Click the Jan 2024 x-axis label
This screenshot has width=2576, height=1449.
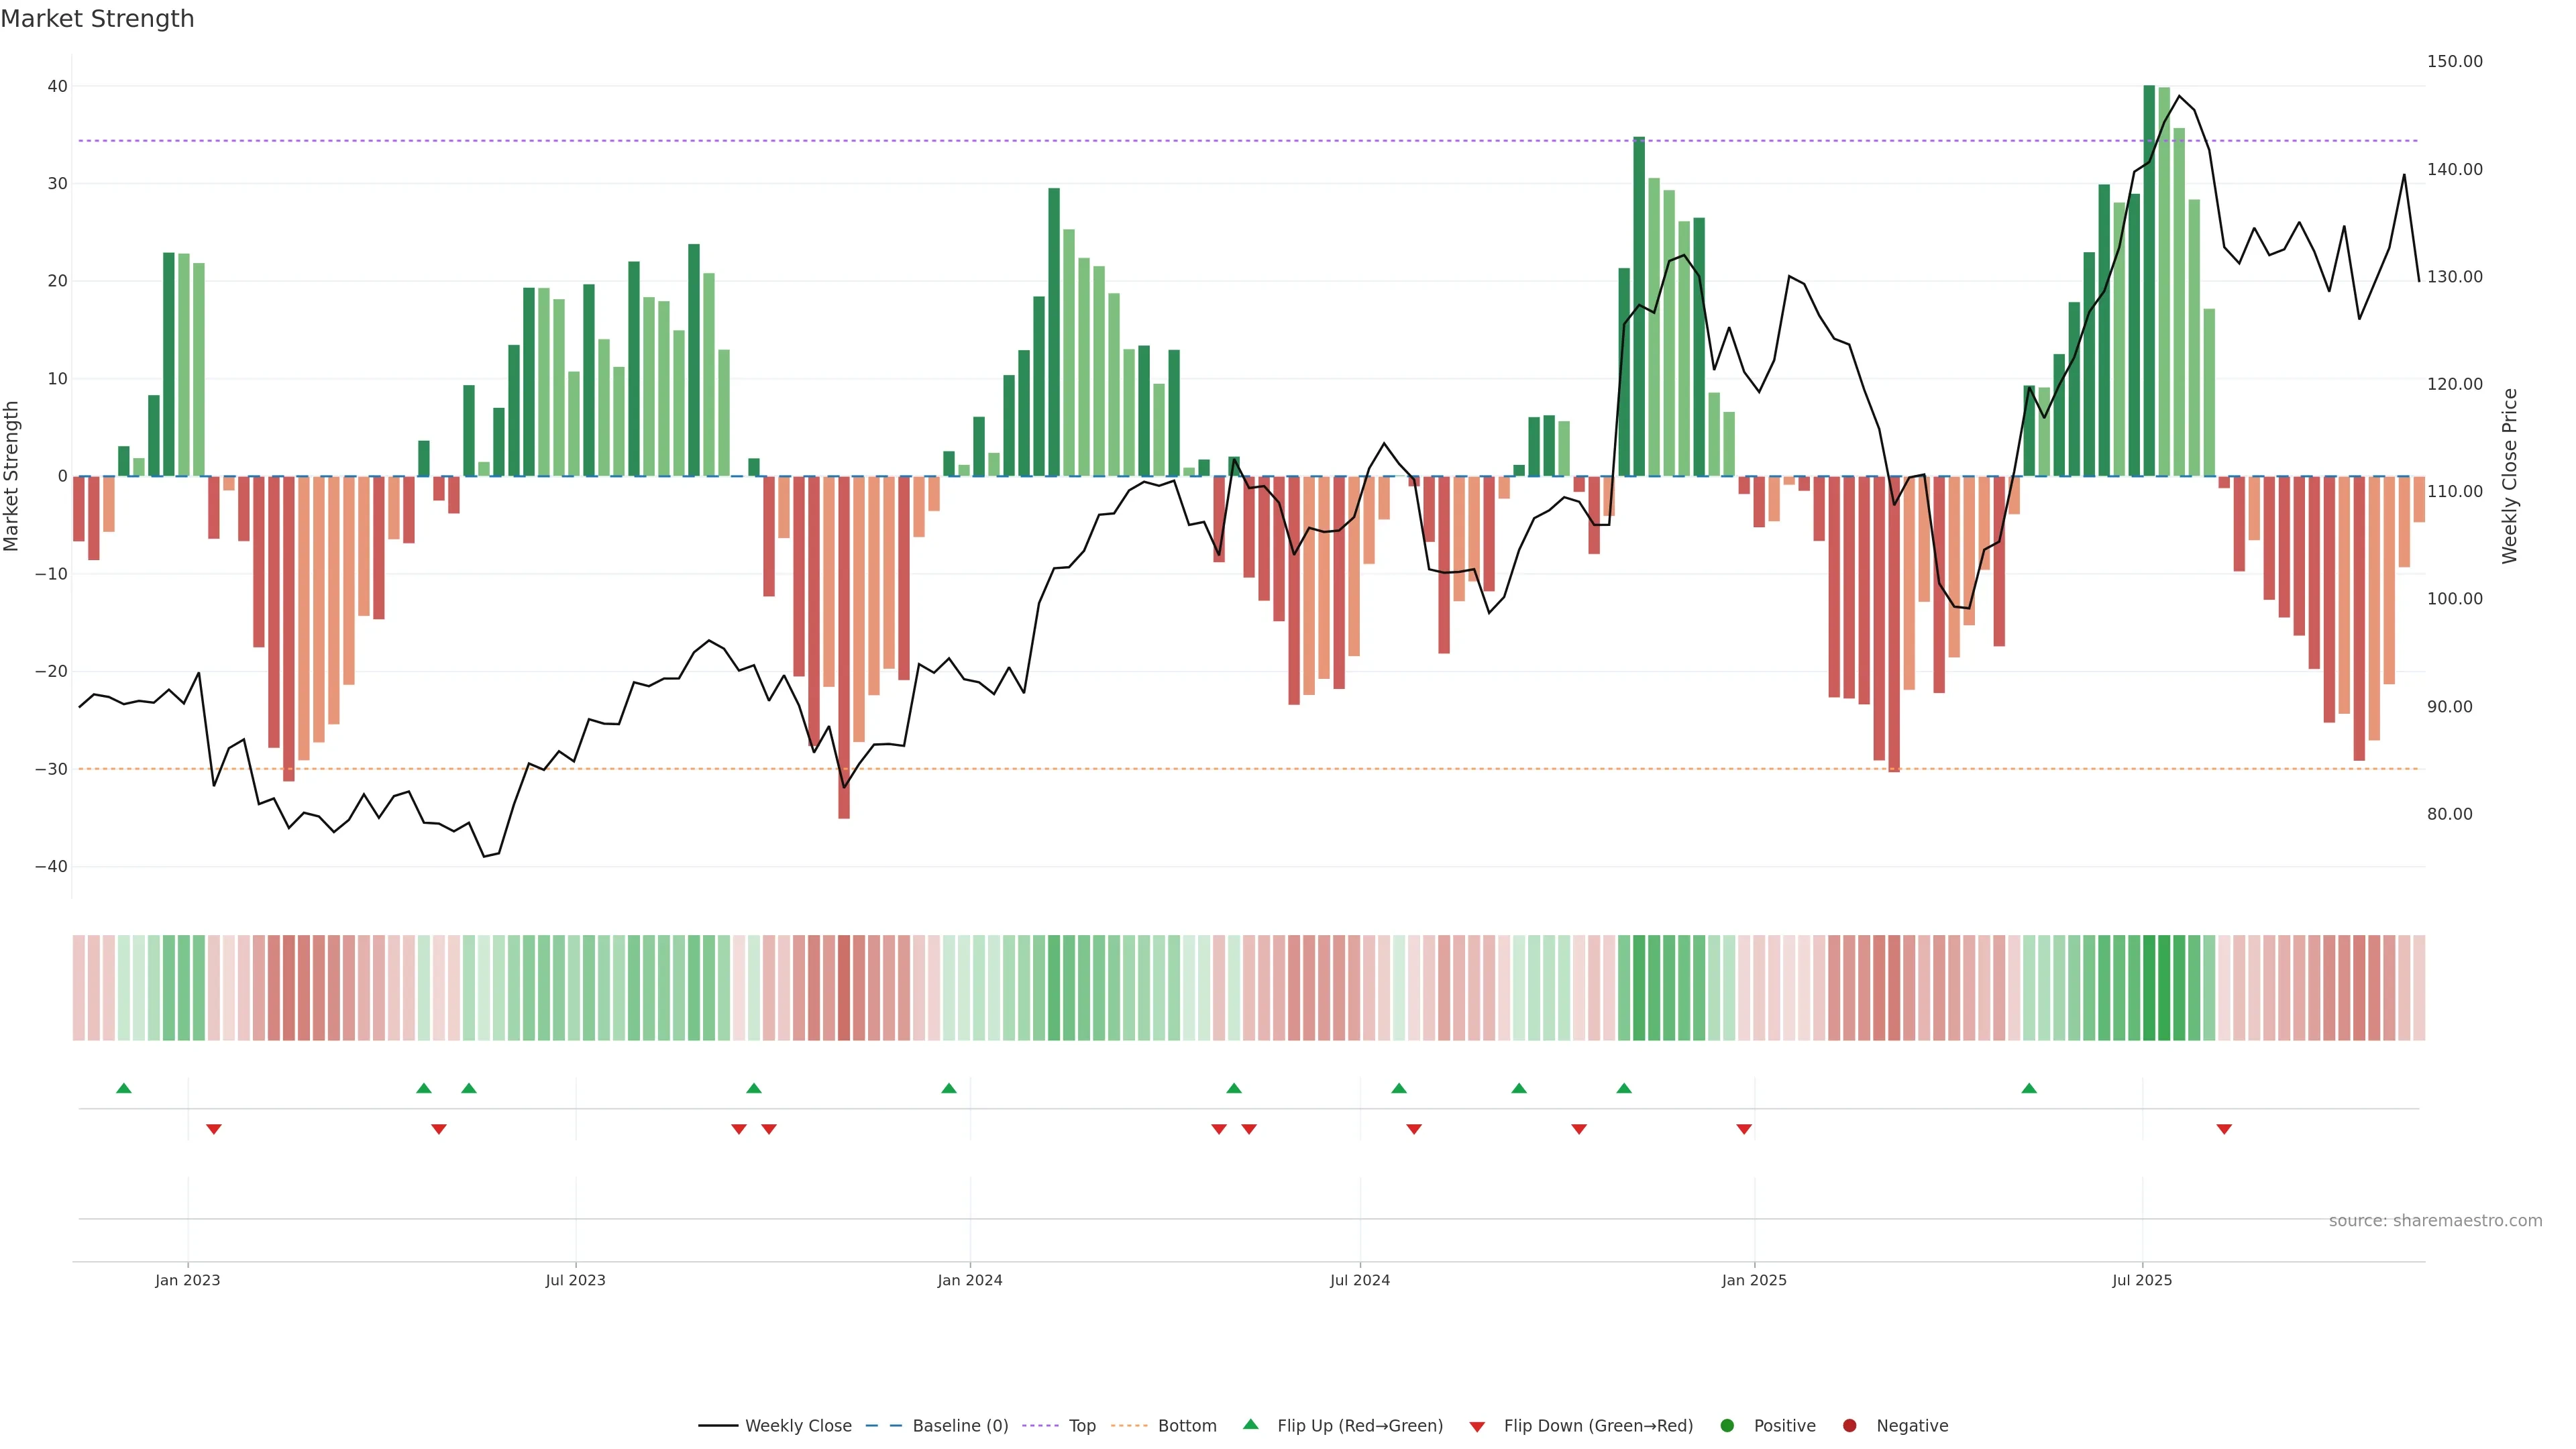click(969, 1280)
